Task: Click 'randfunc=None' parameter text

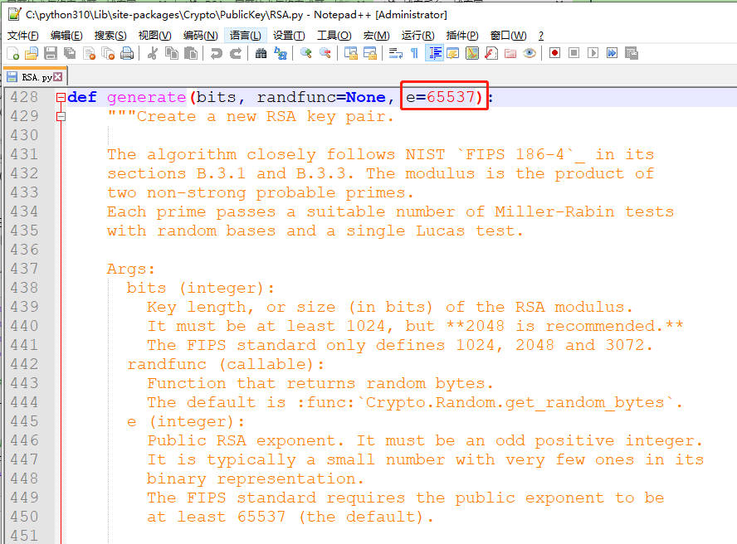Action: [x=321, y=97]
